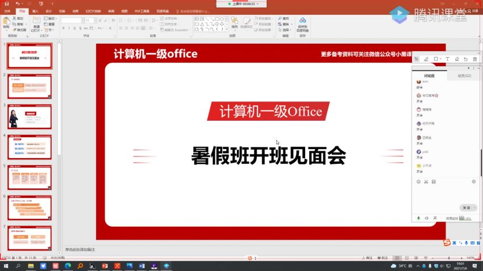The width and height of the screenshot is (483, 271).
Task: Switch to the Design (设计) tab
Action: 49,11
